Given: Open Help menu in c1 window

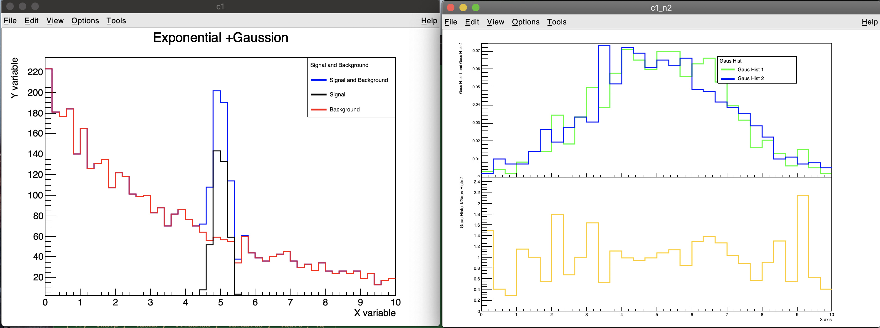Looking at the screenshot, I should coord(429,21).
